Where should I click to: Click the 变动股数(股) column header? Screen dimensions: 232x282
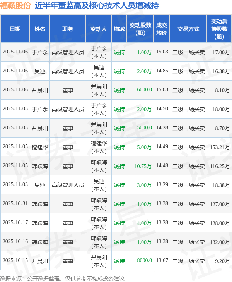140,29
